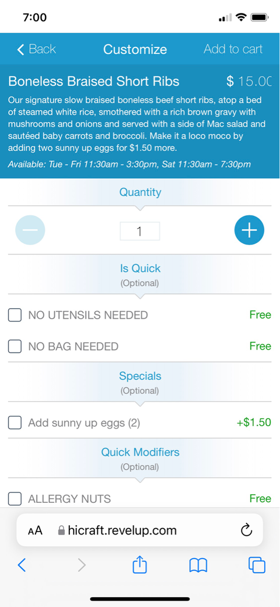
Task: Tick the ALLERGY NUTS checkbox
Action: point(15,499)
